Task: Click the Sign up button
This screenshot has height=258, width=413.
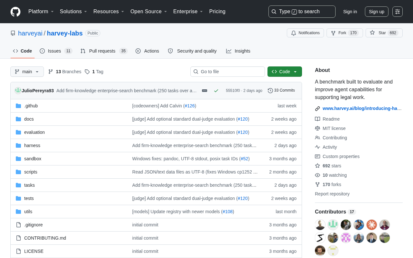Action: (x=377, y=12)
